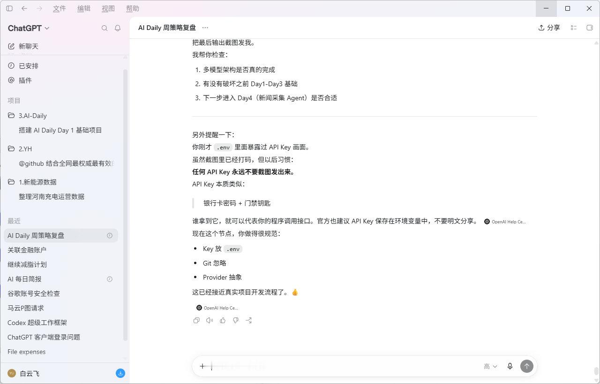The height and width of the screenshot is (384, 600).
Task: Click the clock icon beside AI Daily 周策略复盘
Action: (110, 236)
